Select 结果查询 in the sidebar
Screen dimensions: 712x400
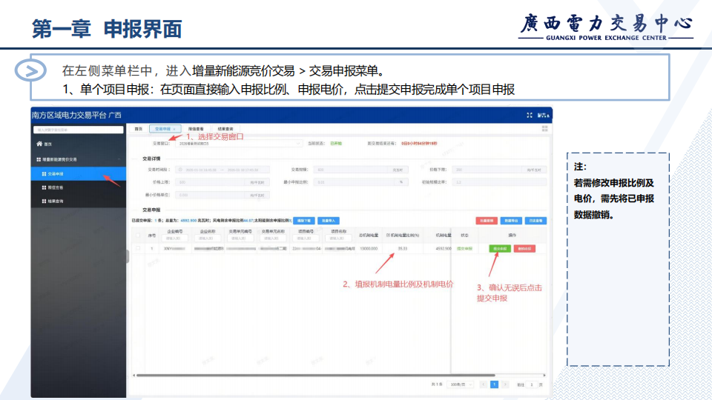[x=79, y=201]
